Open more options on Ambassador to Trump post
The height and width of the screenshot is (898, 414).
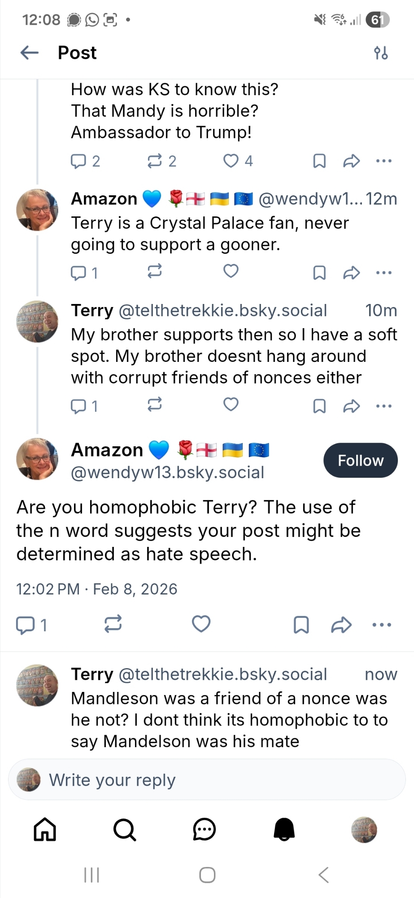pos(383,161)
